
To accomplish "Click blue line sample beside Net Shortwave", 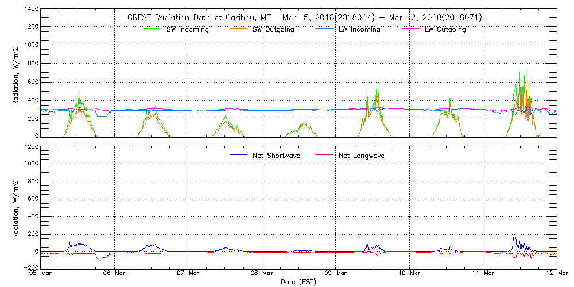I will (238, 156).
